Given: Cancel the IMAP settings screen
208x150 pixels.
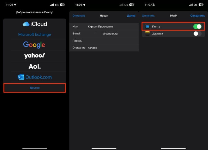Looking at the screenshot, I should tap(148, 16).
